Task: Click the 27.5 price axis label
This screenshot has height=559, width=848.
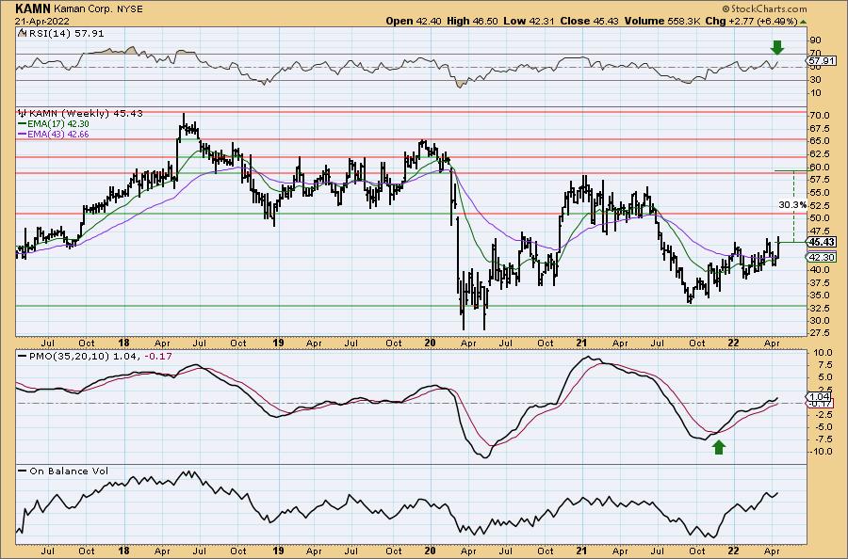Action: point(819,333)
